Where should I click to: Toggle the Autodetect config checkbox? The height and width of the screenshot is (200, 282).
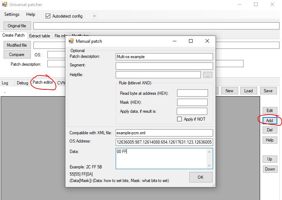tap(48, 16)
